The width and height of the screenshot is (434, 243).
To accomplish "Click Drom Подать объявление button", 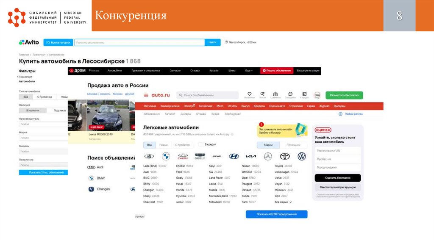I will [277, 71].
